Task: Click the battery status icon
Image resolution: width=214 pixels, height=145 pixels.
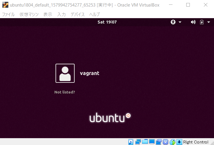Action: (x=202, y=22)
